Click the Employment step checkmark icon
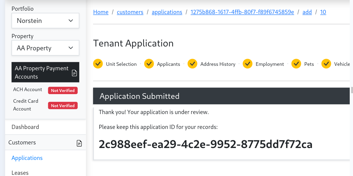The image size is (353, 176). point(248,64)
